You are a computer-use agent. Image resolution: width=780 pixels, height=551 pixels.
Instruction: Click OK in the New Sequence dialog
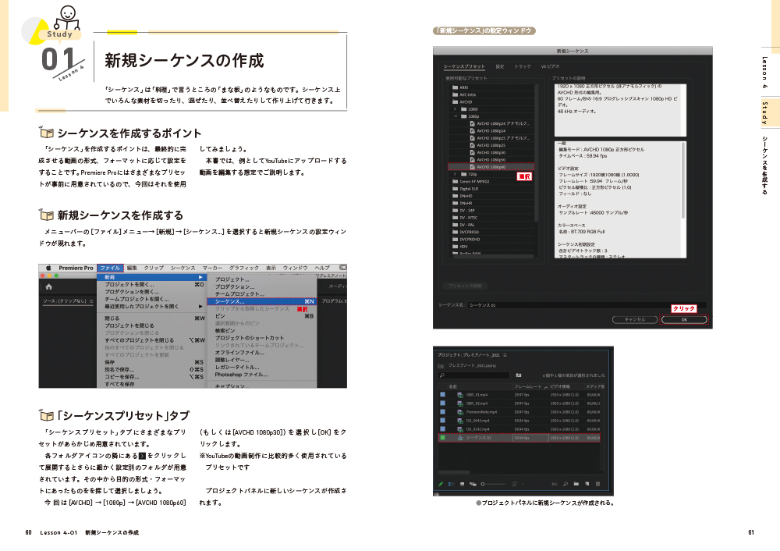[683, 318]
